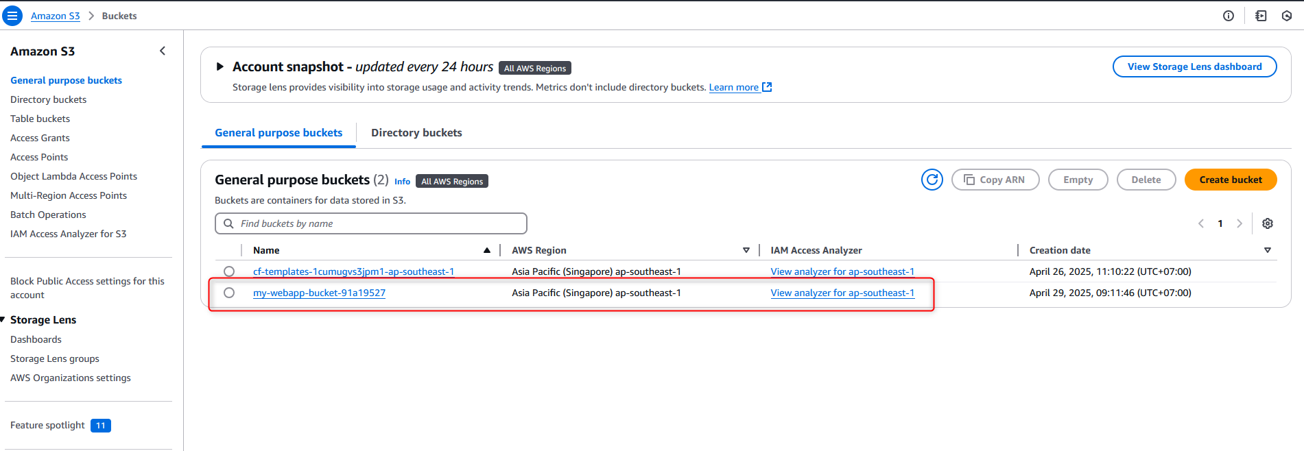
Task: Open Table buckets in sidebar
Action: coord(40,119)
